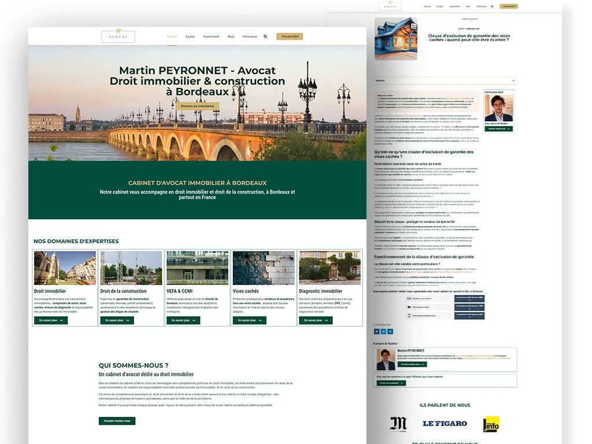Share the article on LinkedIn
Image resolution: width=592 pixels, height=444 pixels.
click(x=390, y=332)
